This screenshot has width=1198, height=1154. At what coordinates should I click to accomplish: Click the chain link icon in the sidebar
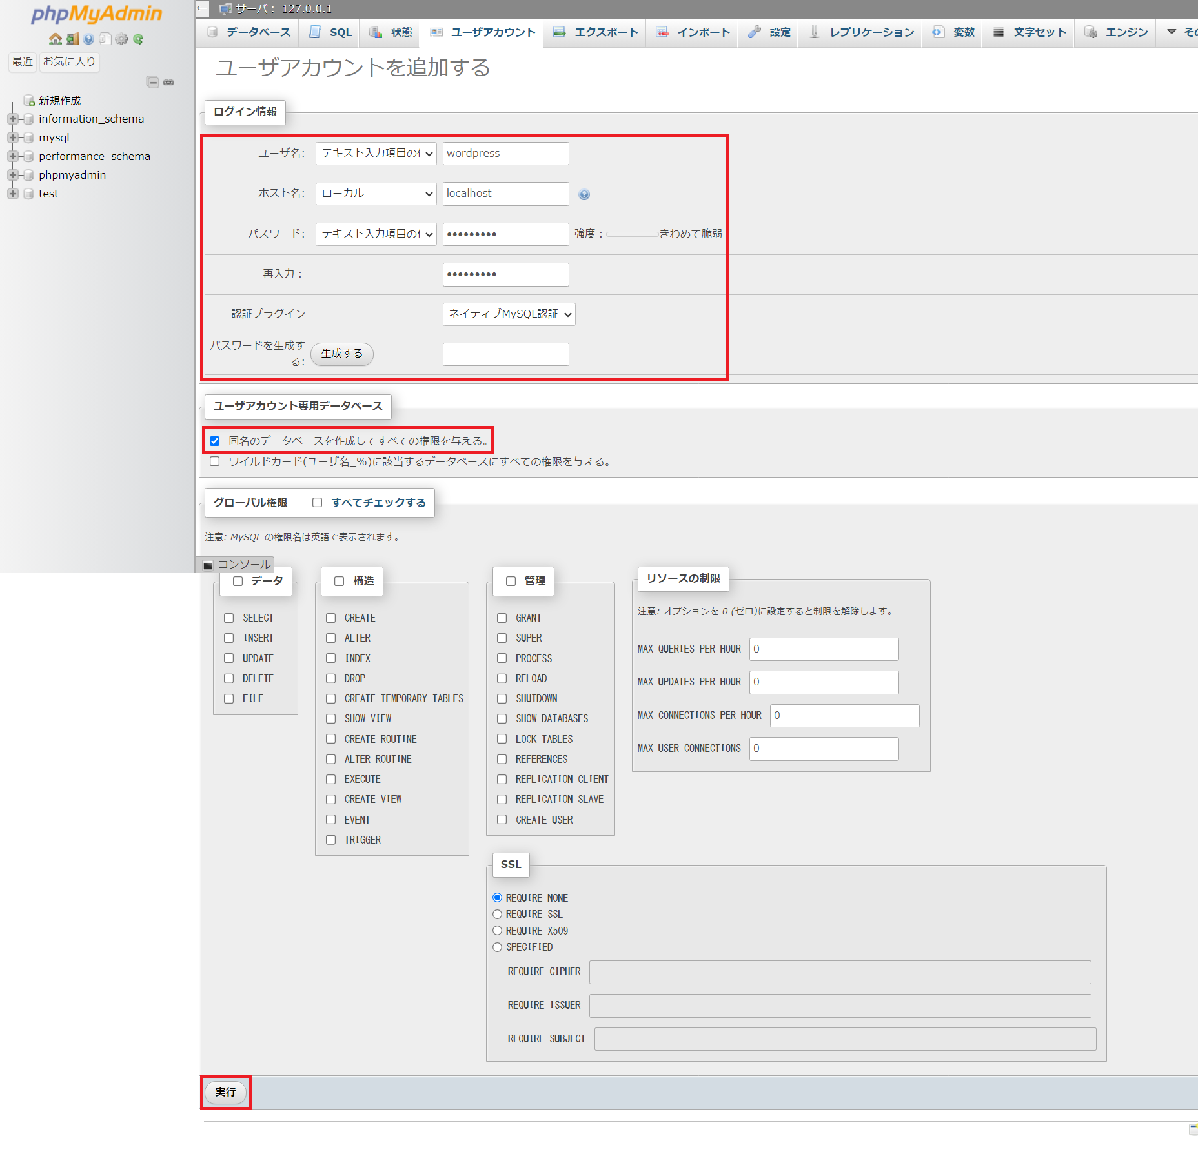(168, 82)
